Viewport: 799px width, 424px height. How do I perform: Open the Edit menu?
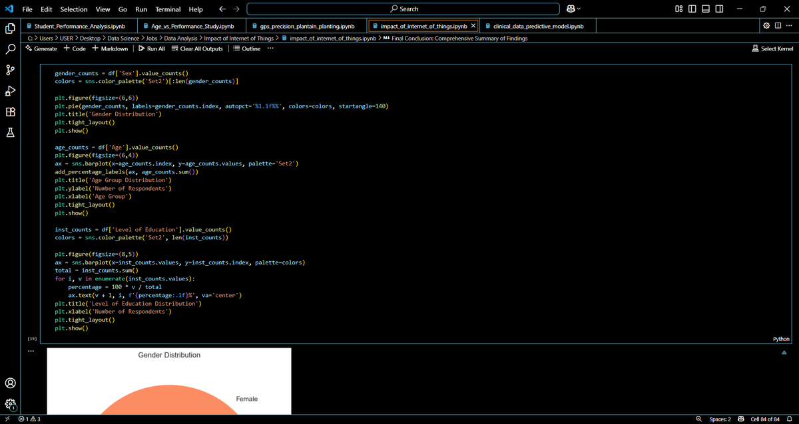pos(47,9)
